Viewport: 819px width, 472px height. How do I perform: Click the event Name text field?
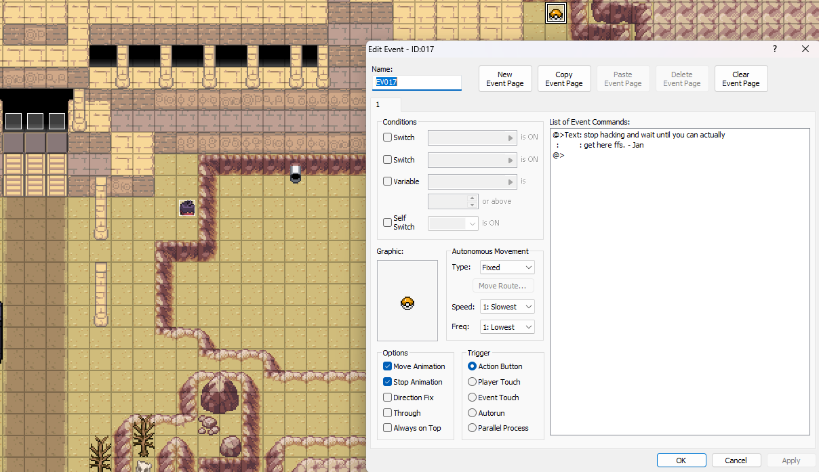tap(417, 83)
